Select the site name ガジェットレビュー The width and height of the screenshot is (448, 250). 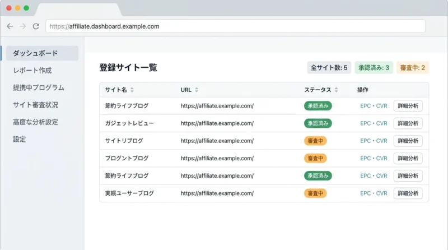coord(129,123)
